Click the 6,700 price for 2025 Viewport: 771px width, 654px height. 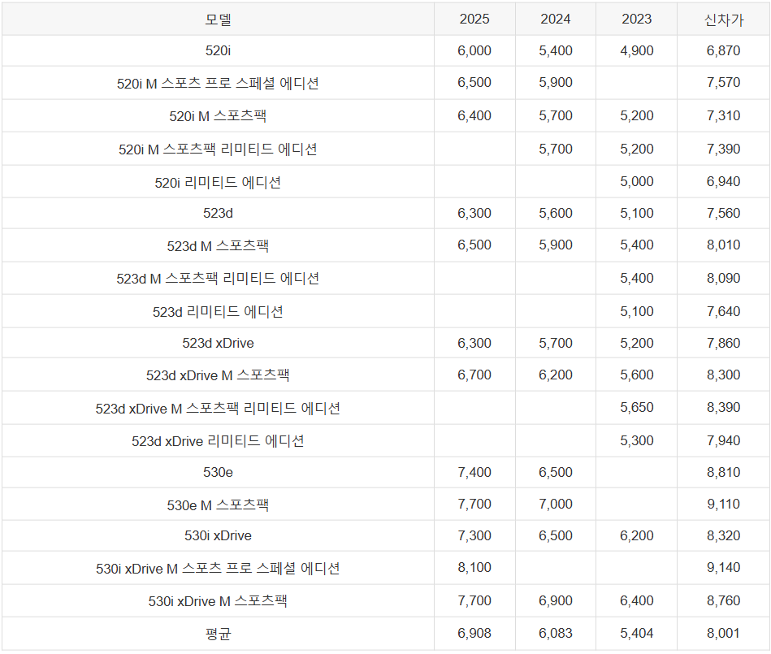pos(474,375)
